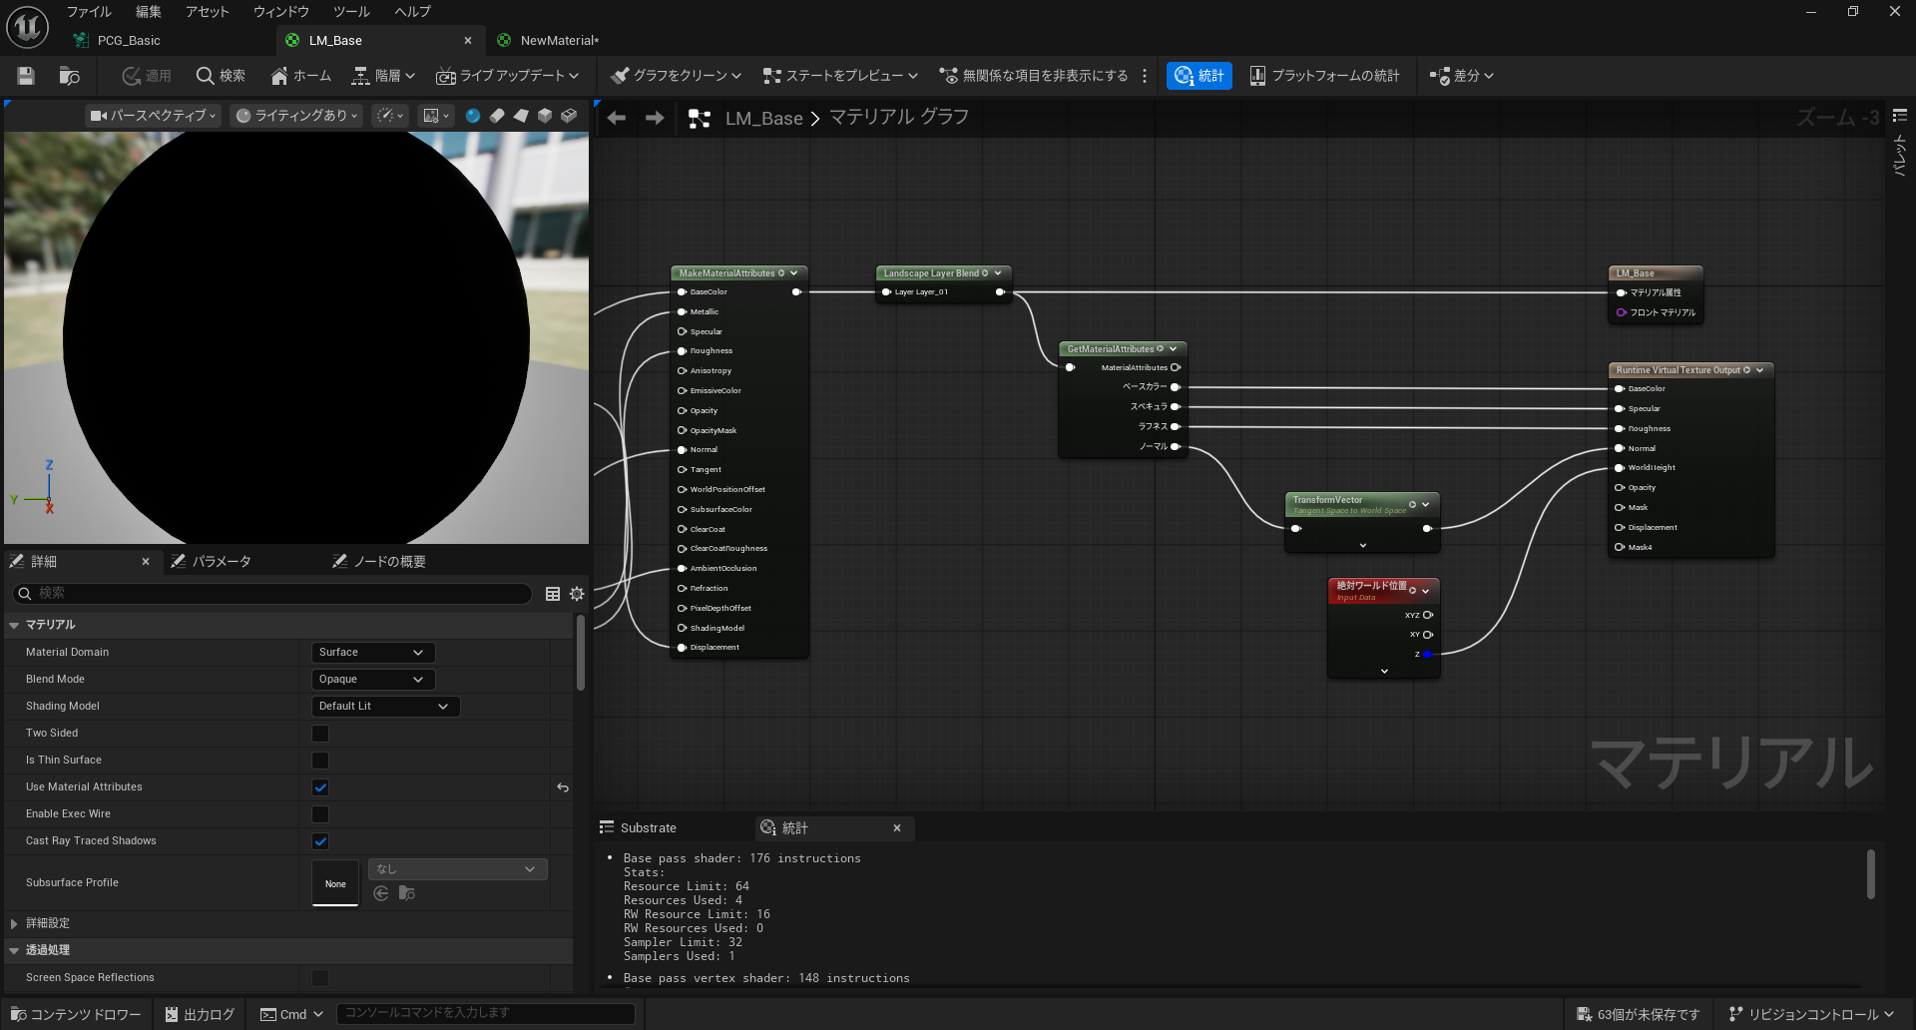Save the LM_Base material asset

(x=26, y=75)
